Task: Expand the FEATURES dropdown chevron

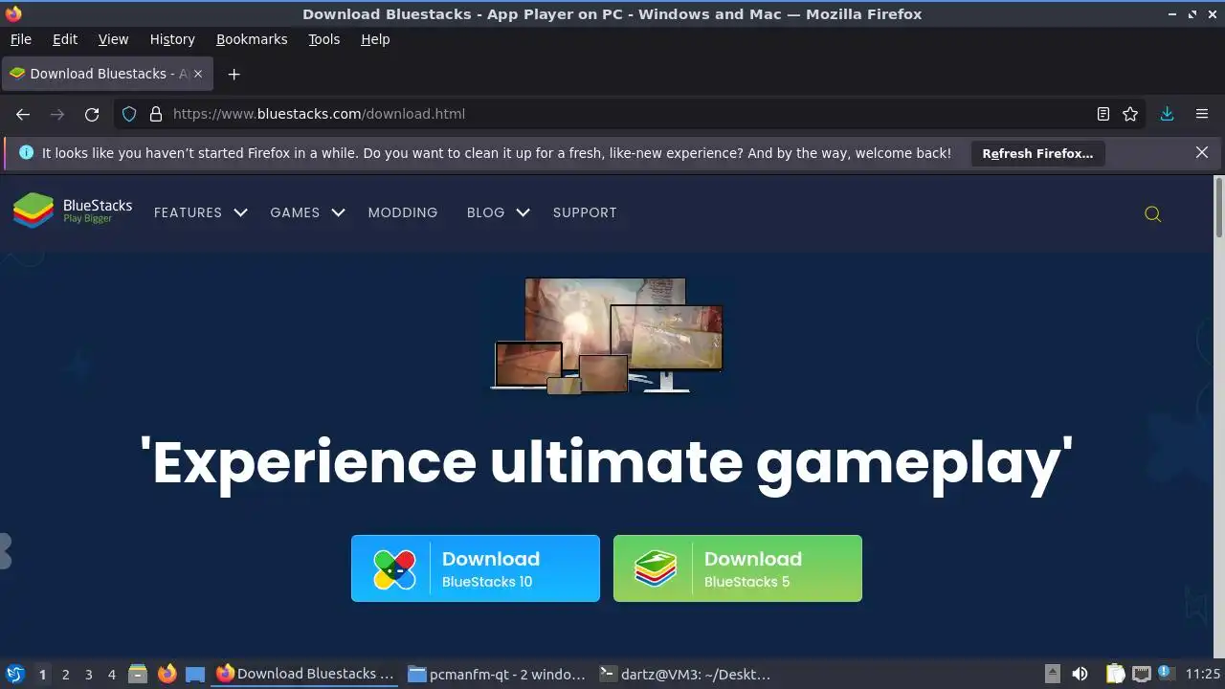Action: (x=240, y=212)
